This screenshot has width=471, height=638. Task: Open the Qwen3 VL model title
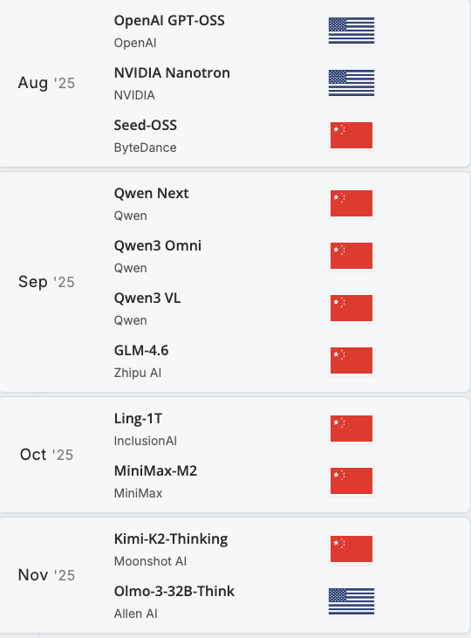[147, 298]
